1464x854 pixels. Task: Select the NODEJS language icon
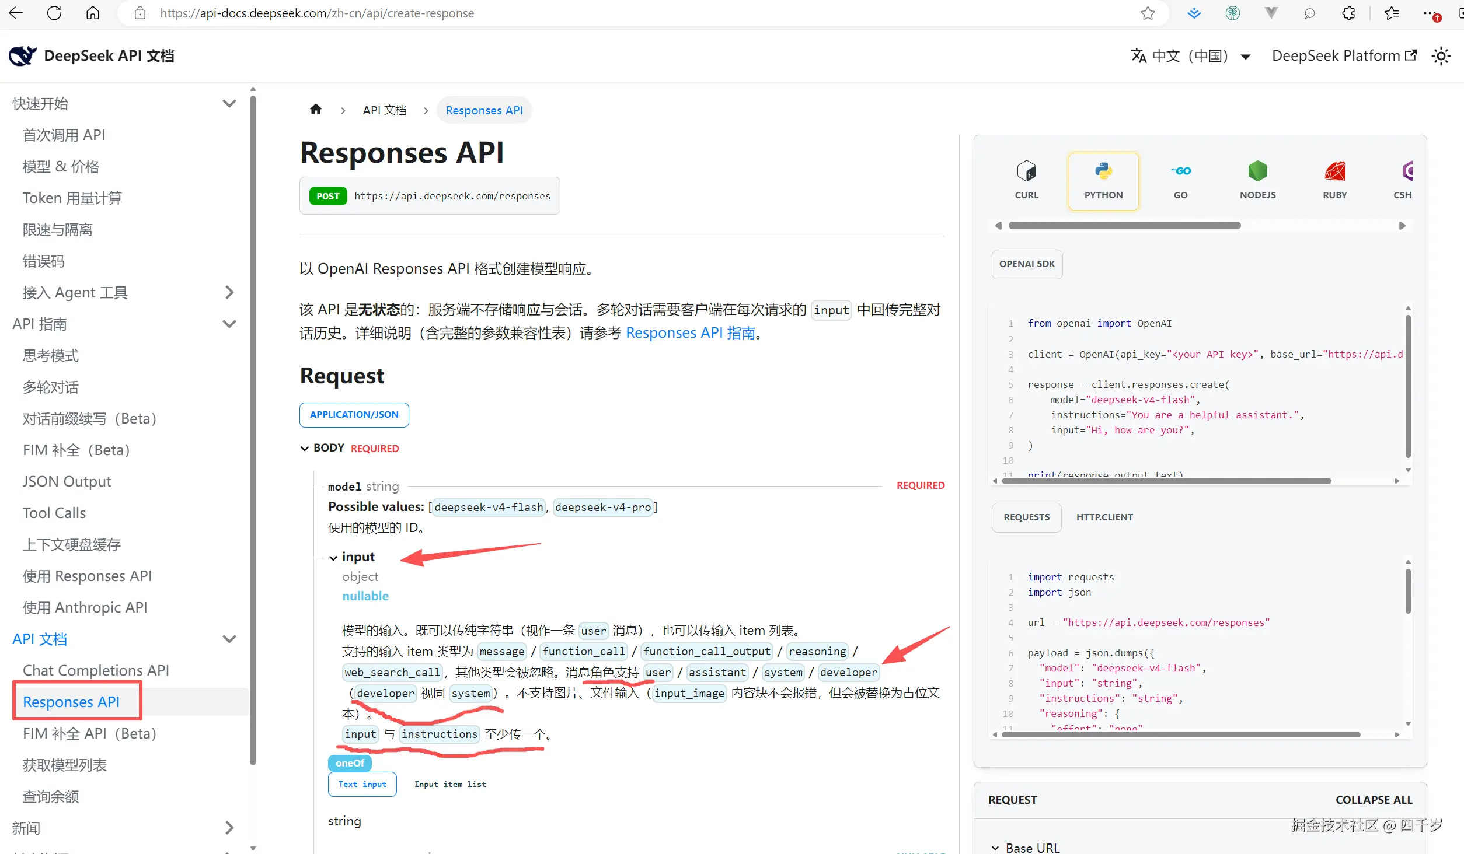1257,180
